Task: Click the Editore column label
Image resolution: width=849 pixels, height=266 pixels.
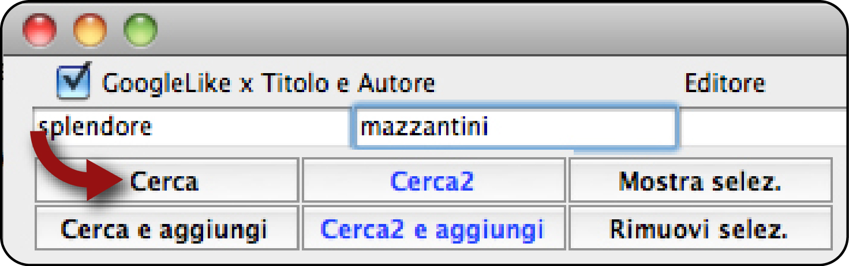Action: click(x=725, y=83)
